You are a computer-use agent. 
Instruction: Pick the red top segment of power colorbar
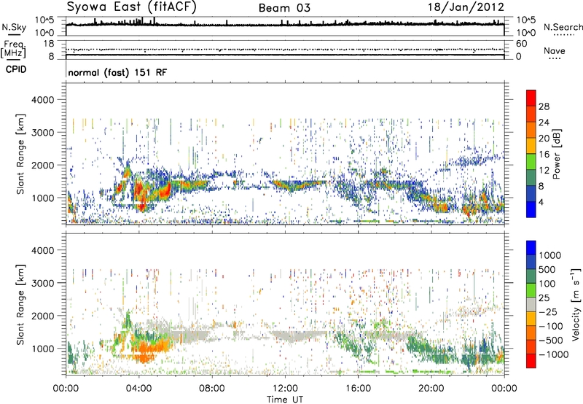[531, 98]
